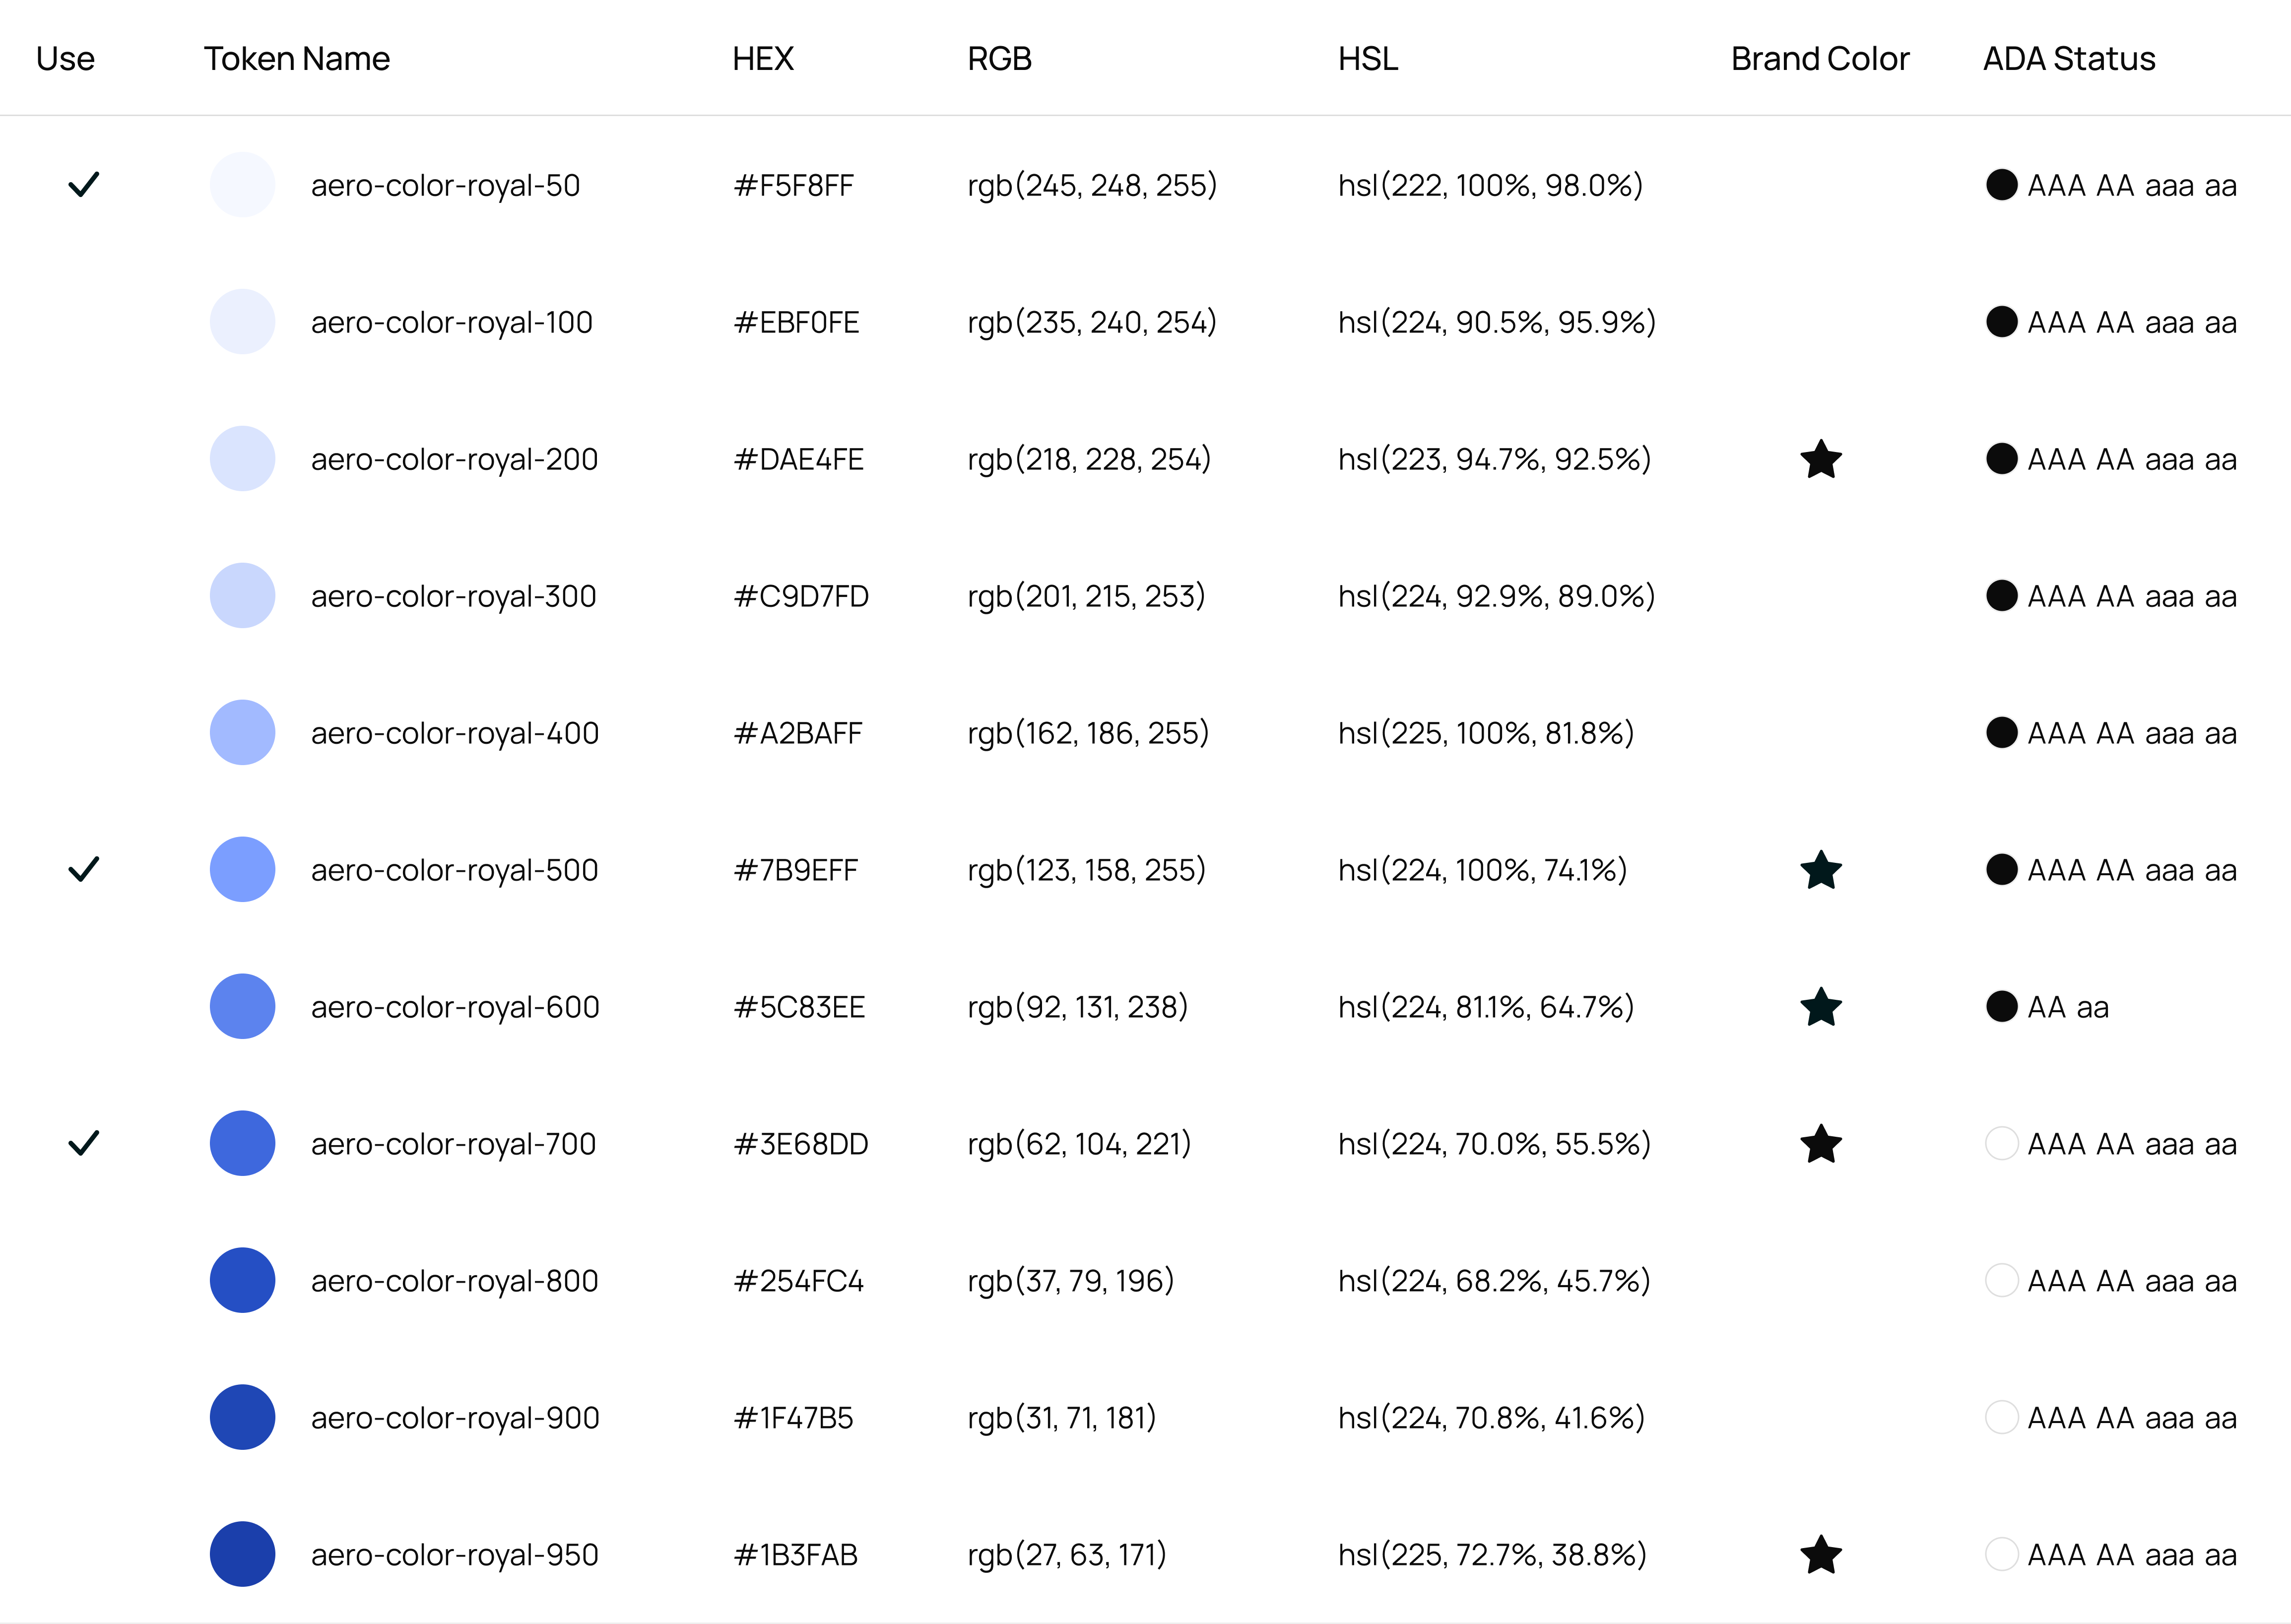Click the black ADA status dot for royal-50
Screen dimensions: 2291x1624
(2001, 185)
